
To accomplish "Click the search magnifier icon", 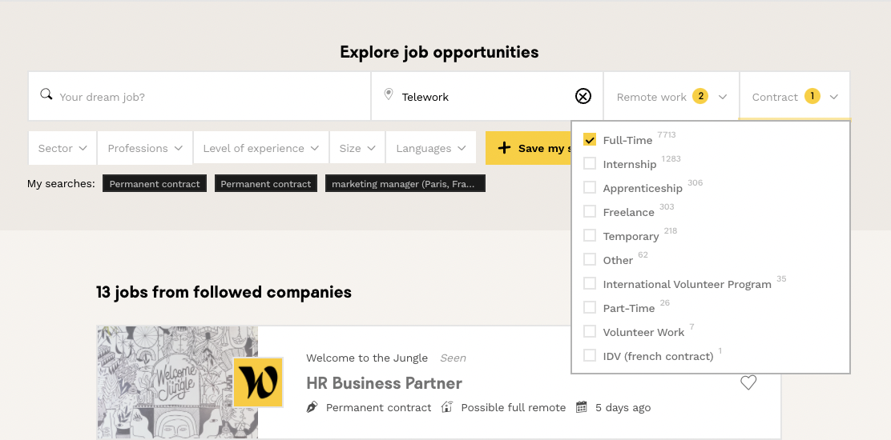I will [46, 94].
